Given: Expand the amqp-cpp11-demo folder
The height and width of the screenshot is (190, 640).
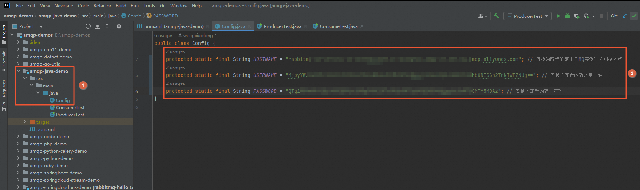Looking at the screenshot, I should coord(19,49).
